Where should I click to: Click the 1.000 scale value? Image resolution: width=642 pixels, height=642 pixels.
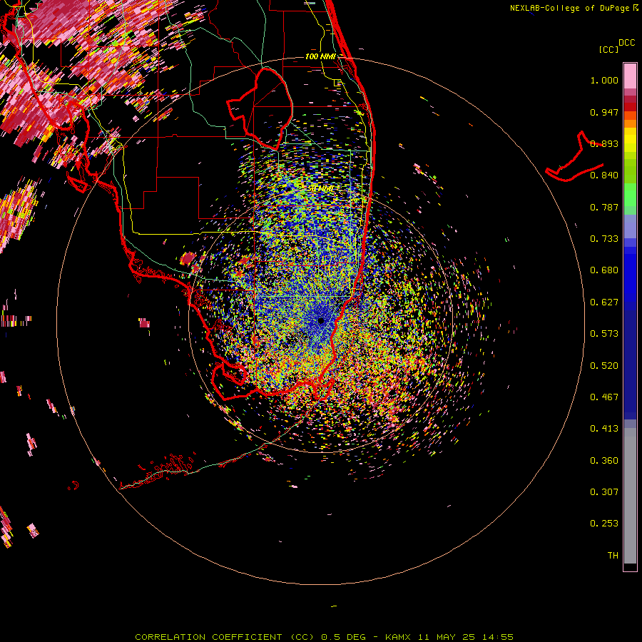(x=604, y=80)
